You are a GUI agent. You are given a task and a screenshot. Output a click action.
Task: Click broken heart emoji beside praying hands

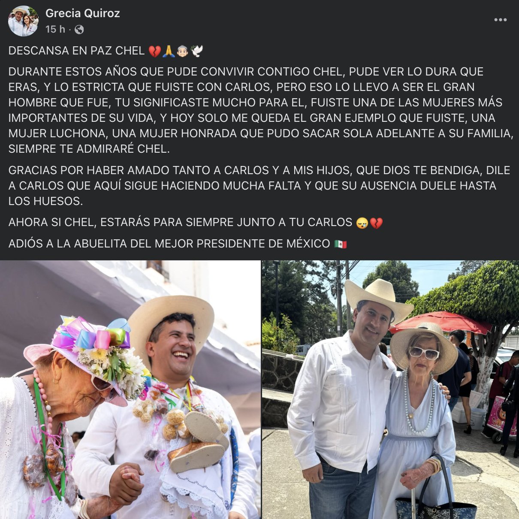[x=154, y=51]
